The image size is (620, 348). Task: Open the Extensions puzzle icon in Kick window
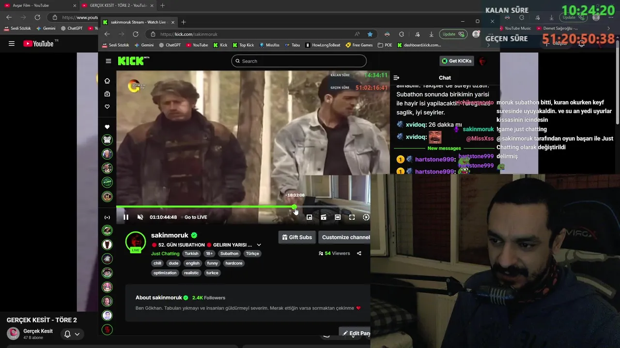coord(402,34)
